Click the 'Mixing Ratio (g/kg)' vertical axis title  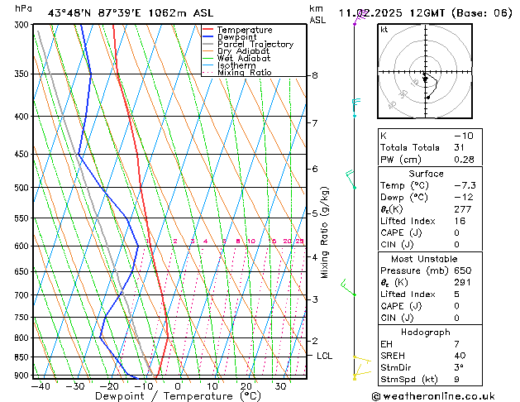(324, 232)
